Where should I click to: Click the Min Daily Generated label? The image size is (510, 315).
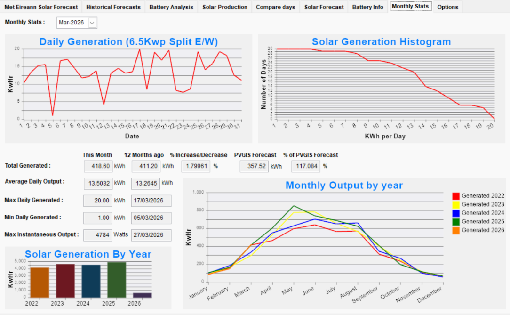pos(32,218)
